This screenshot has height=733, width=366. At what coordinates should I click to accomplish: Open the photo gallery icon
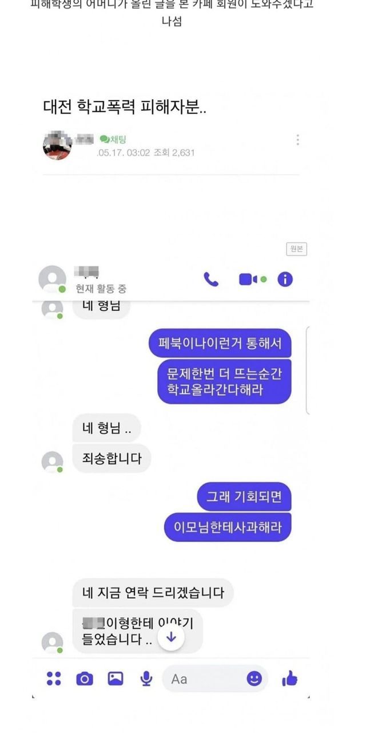116,679
